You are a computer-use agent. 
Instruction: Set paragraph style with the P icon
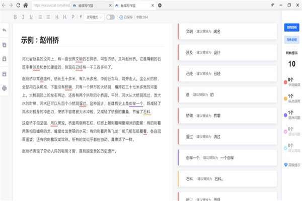pyautogui.click(x=73, y=17)
